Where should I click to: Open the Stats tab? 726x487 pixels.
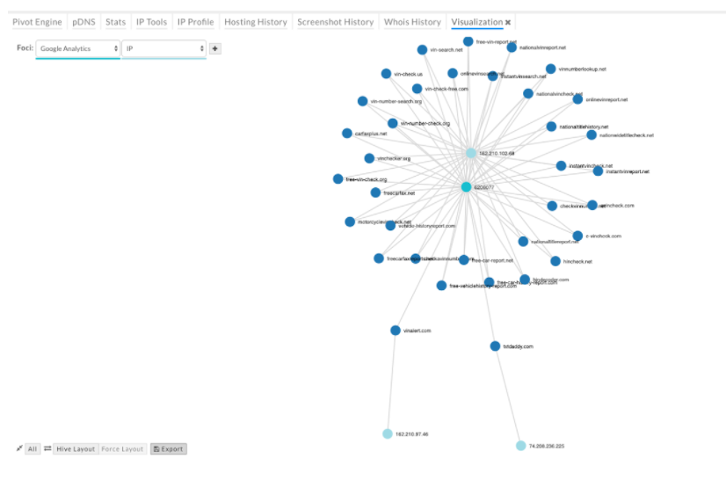tap(115, 22)
